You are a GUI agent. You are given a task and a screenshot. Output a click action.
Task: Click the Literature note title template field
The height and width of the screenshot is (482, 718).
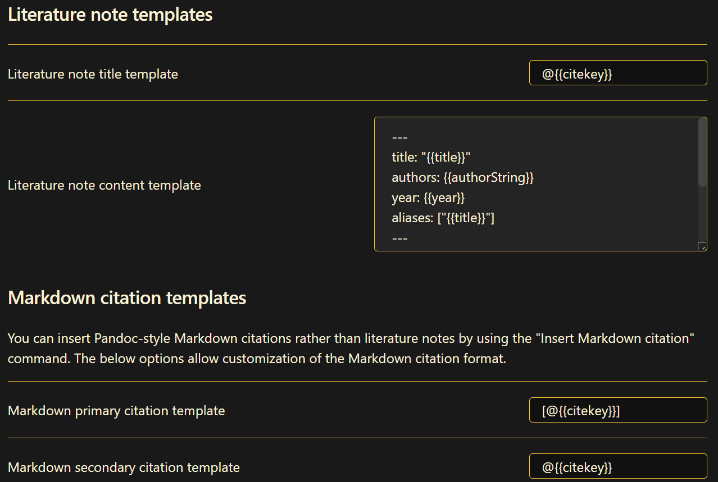click(x=617, y=73)
